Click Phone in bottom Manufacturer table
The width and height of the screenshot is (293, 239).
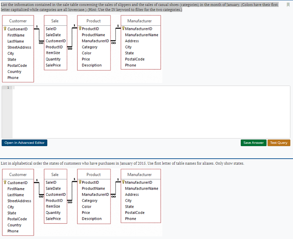(130, 219)
